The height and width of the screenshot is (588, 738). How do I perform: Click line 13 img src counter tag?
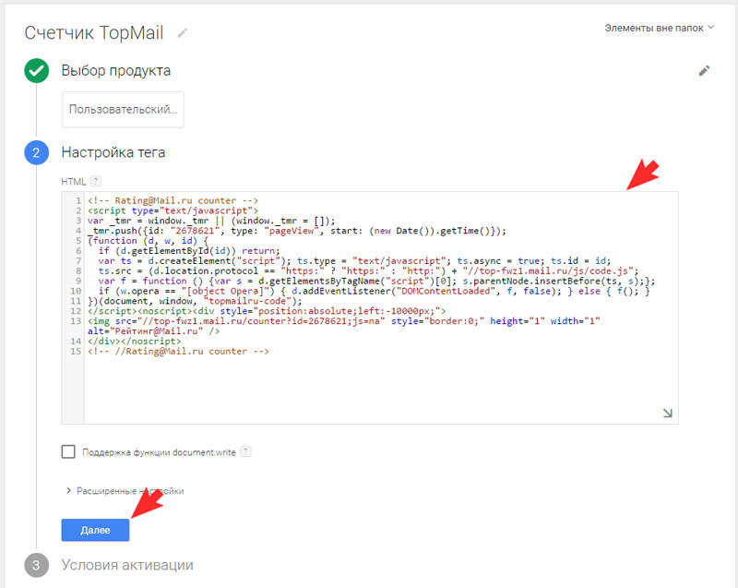(344, 326)
